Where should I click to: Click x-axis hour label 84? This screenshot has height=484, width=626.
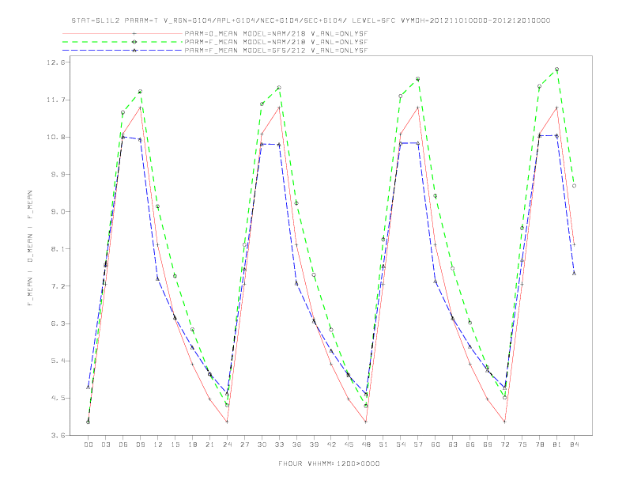click(575, 444)
